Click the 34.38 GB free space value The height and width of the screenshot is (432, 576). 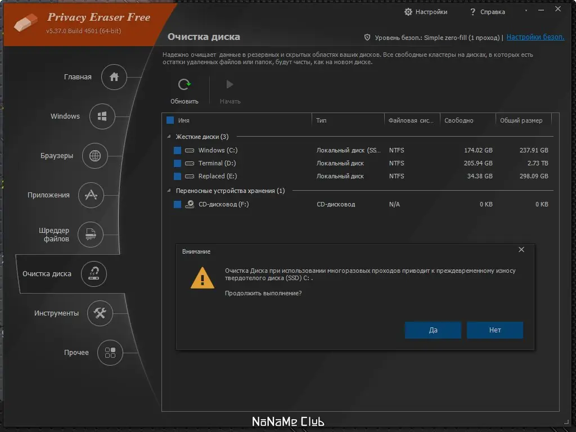480,176
